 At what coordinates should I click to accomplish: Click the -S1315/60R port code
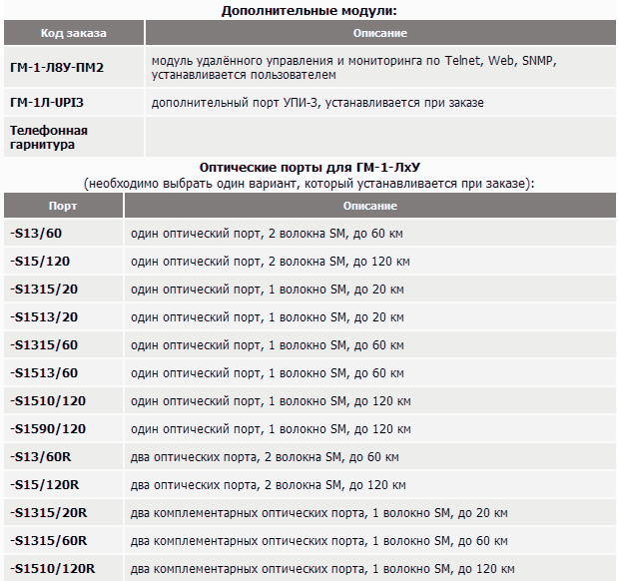tap(48, 541)
